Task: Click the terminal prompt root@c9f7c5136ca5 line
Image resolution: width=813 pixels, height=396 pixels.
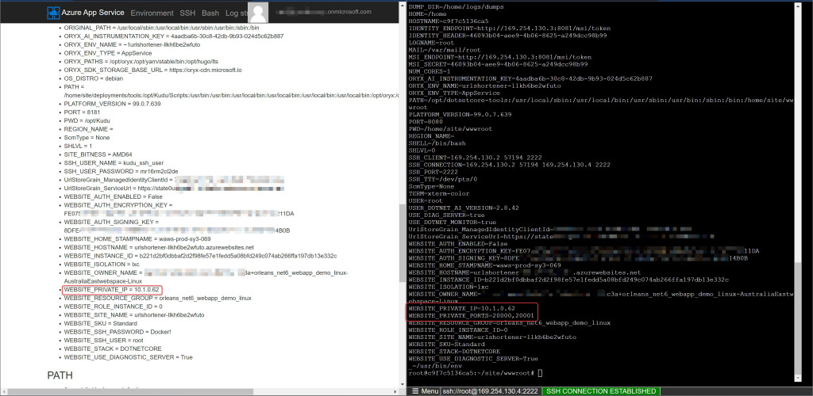Action: coord(475,373)
